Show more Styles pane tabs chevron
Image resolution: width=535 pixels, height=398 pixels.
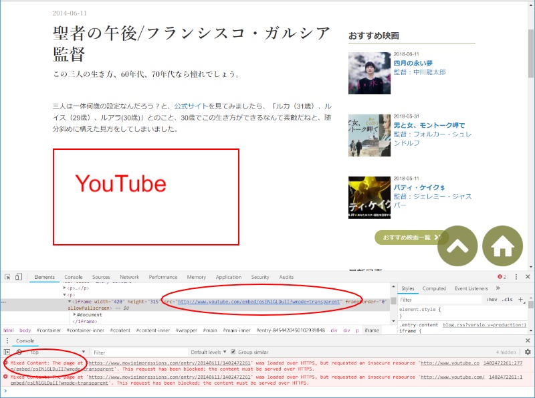[498, 288]
